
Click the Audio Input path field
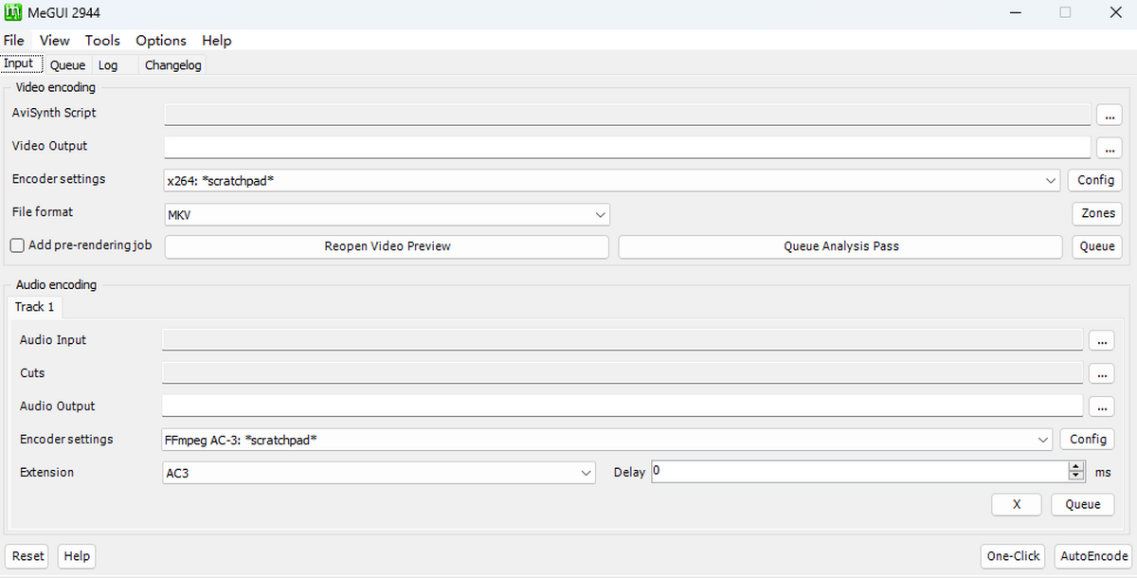[x=623, y=340]
